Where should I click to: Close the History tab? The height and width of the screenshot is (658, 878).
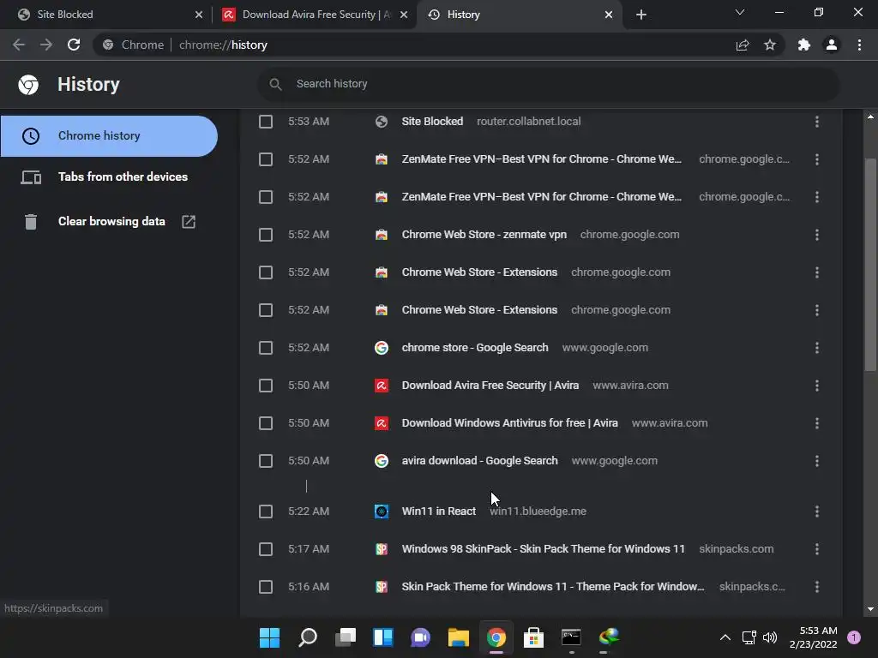pos(609,15)
